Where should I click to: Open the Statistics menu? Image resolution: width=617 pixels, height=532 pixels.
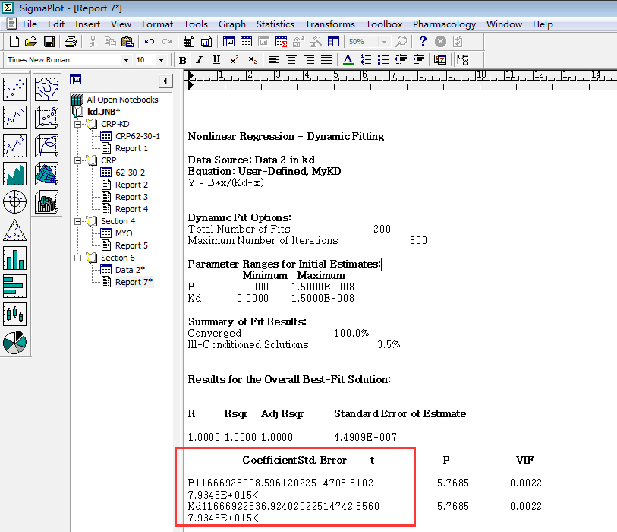[275, 24]
